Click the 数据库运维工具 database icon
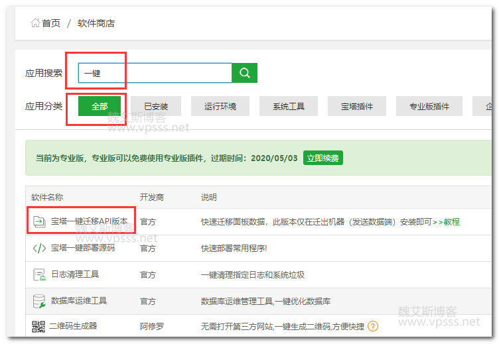The image size is (499, 344). coord(38,301)
